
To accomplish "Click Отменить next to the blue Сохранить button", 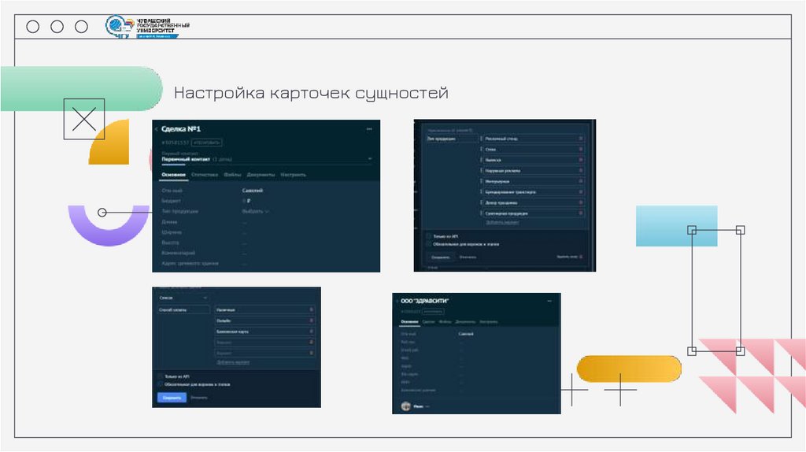I will click(199, 398).
